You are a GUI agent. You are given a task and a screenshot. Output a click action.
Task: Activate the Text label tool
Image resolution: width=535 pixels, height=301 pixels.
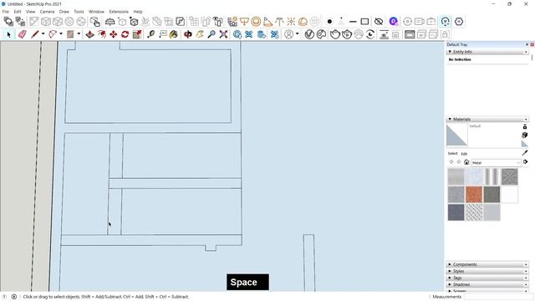(x=162, y=34)
